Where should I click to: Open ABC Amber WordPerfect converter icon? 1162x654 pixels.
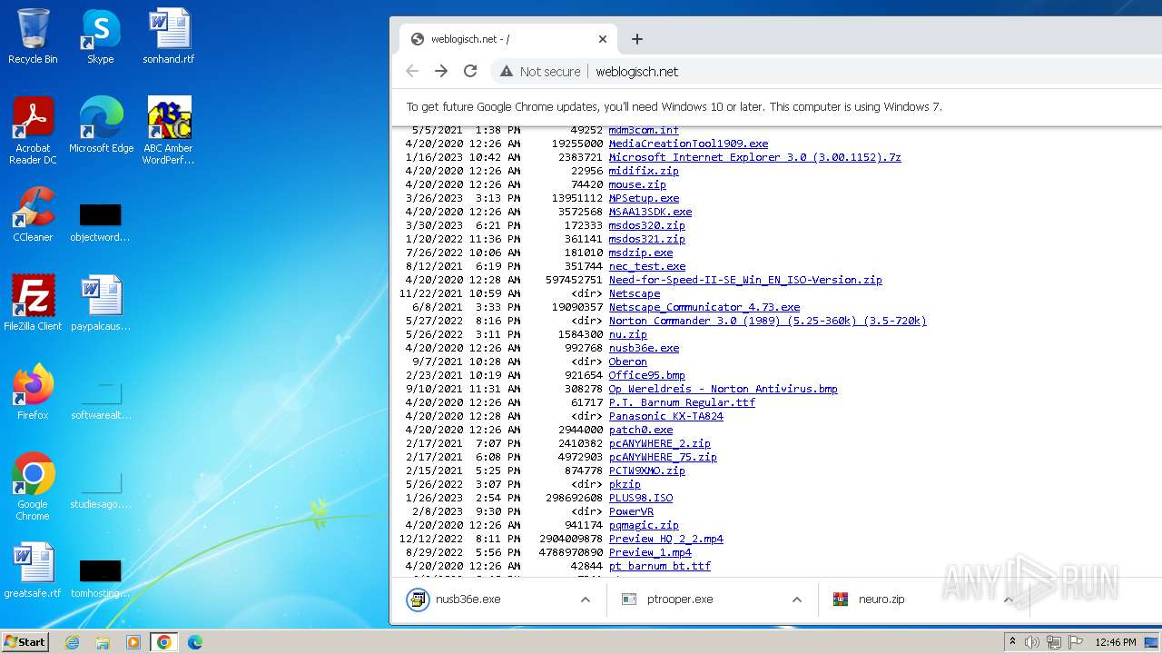(x=169, y=131)
